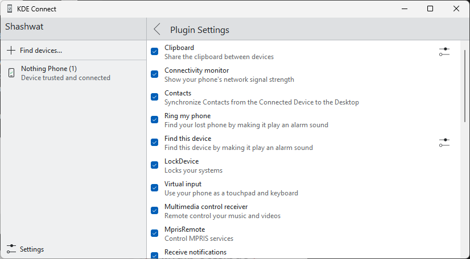Screen dimensions: 470x259
Task: Disable the Virtual input plugin
Action: pos(154,188)
